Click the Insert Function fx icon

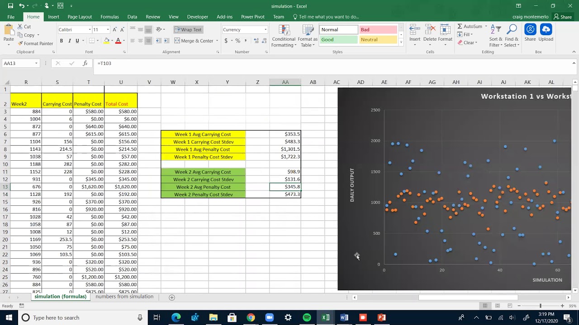(x=85, y=64)
